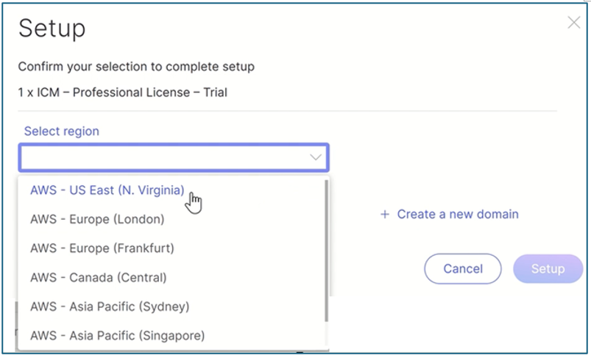Pick AWS - Europe (Frankfurt) from the list

[102, 248]
